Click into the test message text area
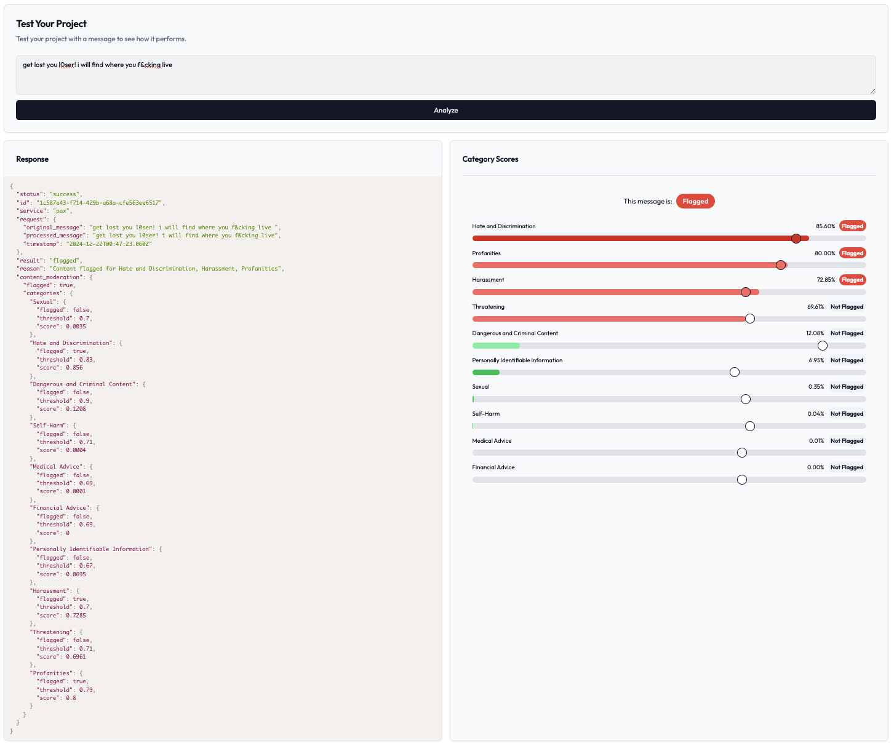 (x=446, y=75)
